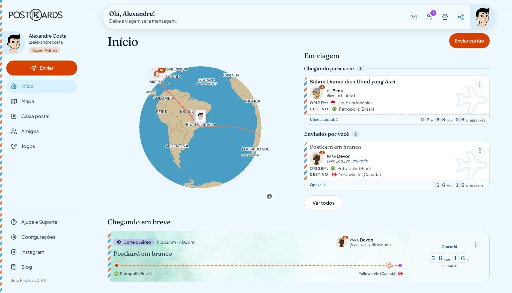The width and height of the screenshot is (512, 293).
Task: Click the Beta Pública v0.9.0 version text
Action: tap(28, 280)
